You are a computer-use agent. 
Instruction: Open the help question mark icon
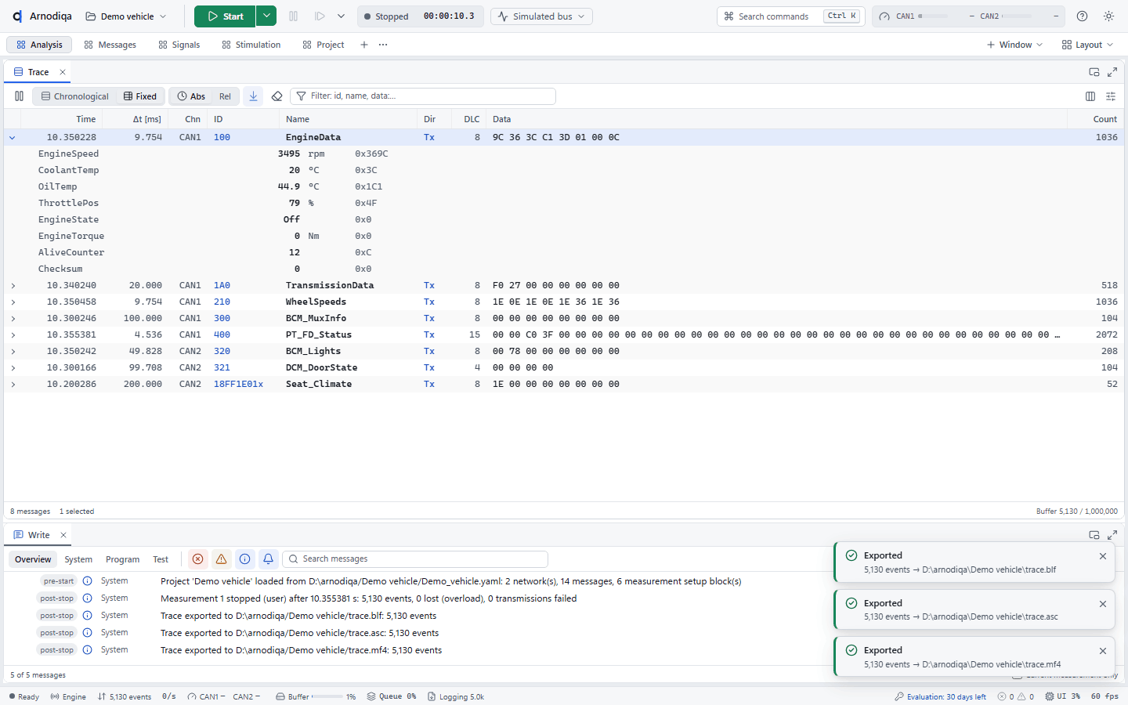(1082, 16)
